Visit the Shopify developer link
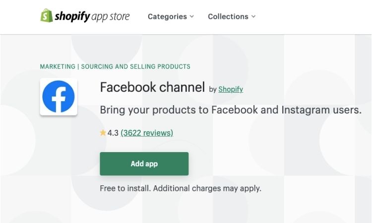Screen dimensions: 372x223 (x=231, y=89)
